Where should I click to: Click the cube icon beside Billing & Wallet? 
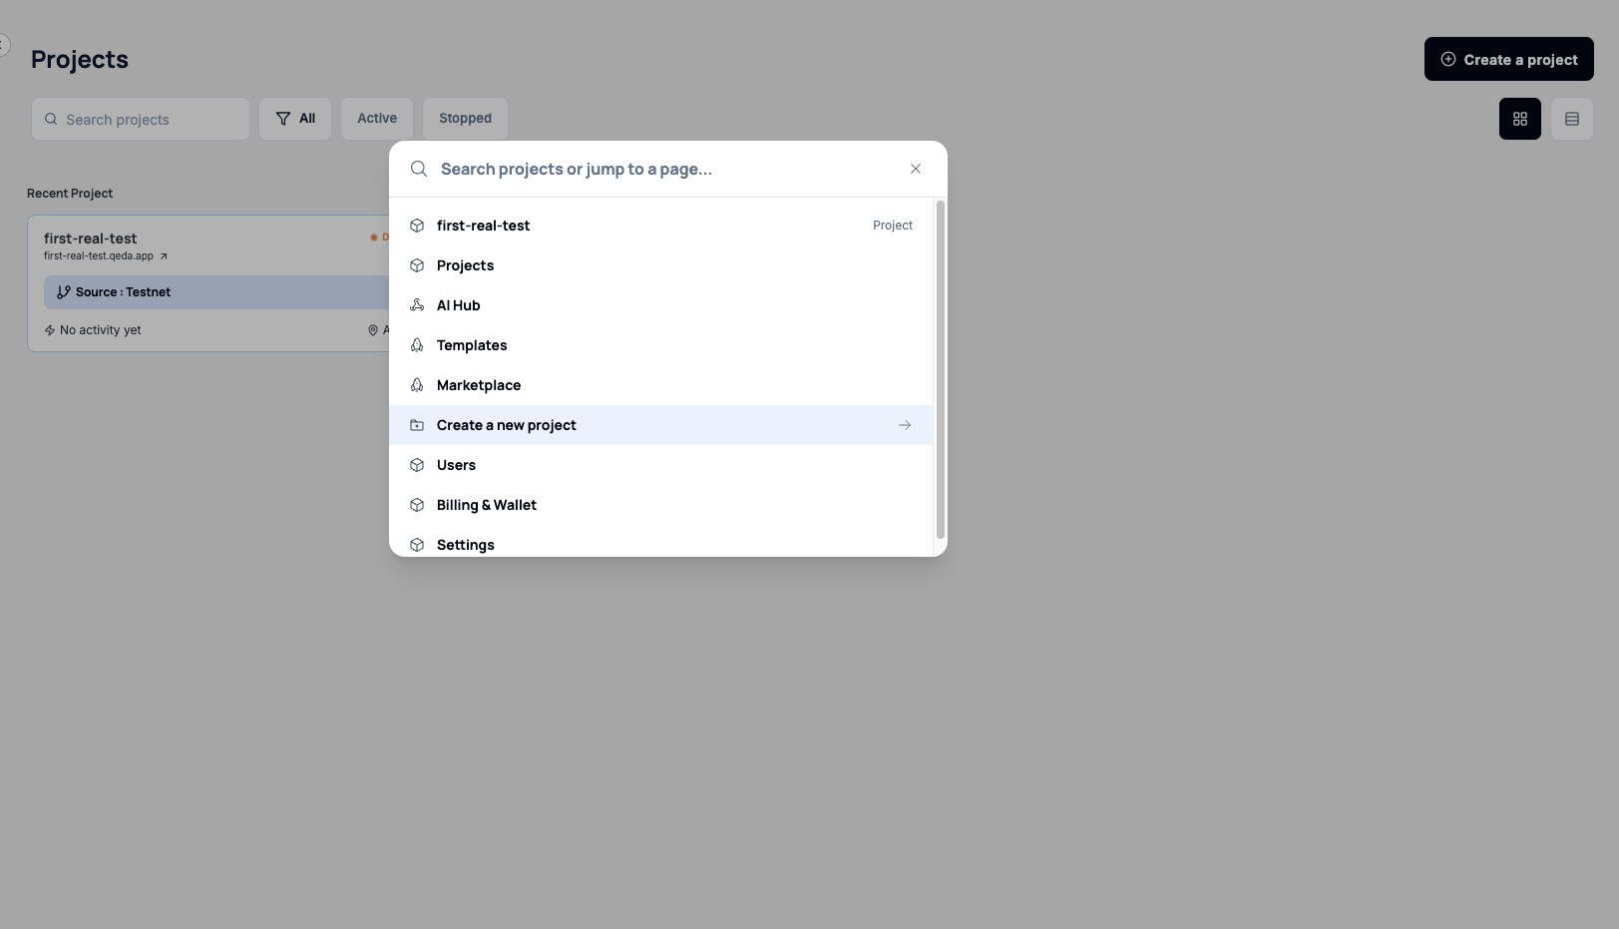click(417, 505)
